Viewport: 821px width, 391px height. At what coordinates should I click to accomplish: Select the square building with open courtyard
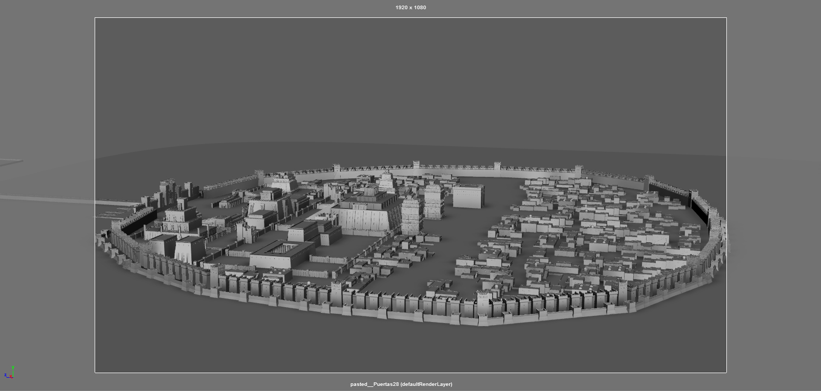click(281, 254)
